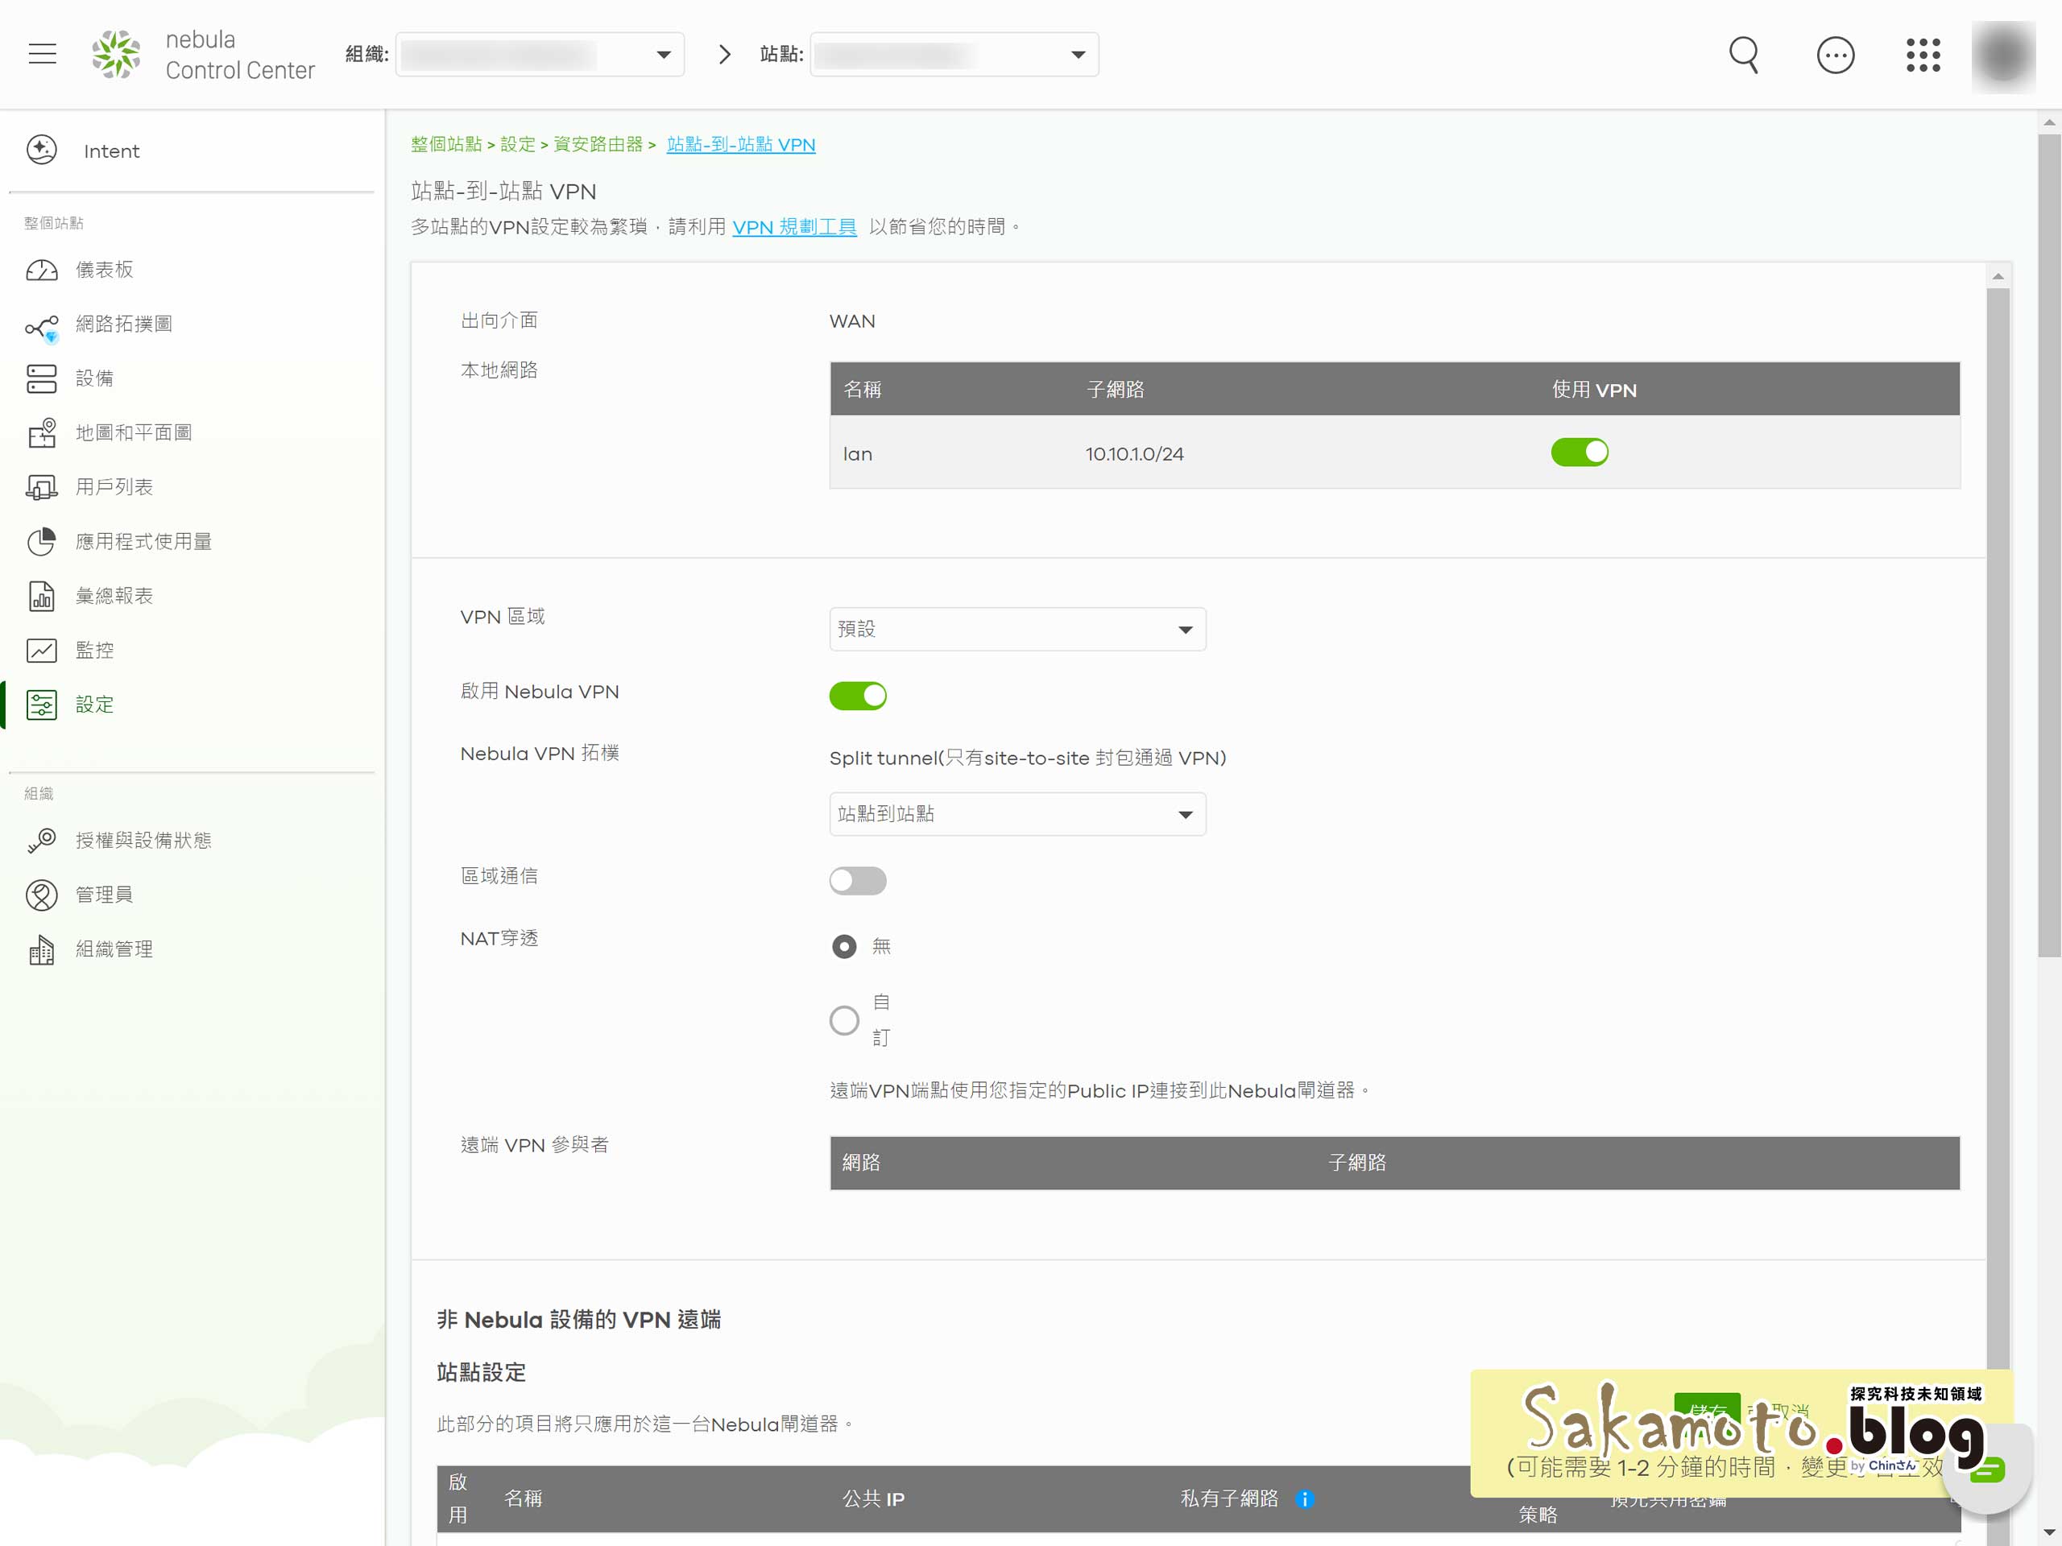The width and height of the screenshot is (2062, 1546).
Task: Open the VPN 區域 預設 dropdown
Action: coord(1018,630)
